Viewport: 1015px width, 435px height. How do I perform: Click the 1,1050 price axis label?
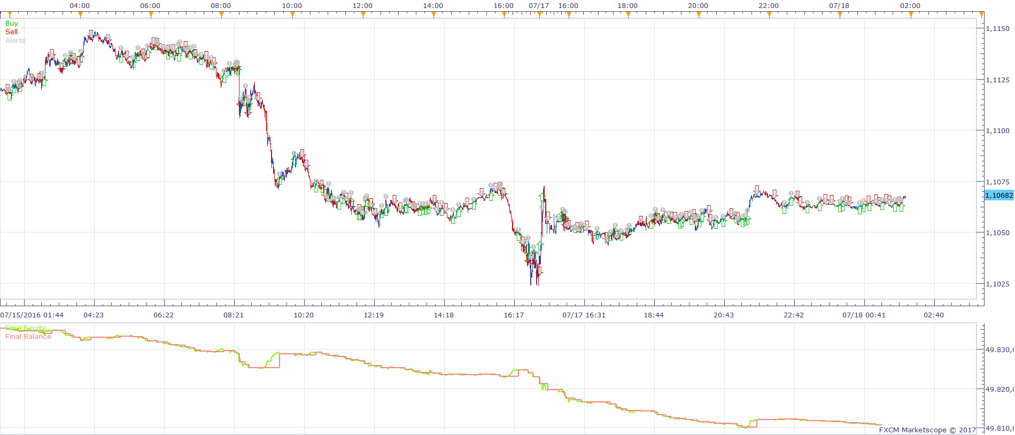coord(998,233)
